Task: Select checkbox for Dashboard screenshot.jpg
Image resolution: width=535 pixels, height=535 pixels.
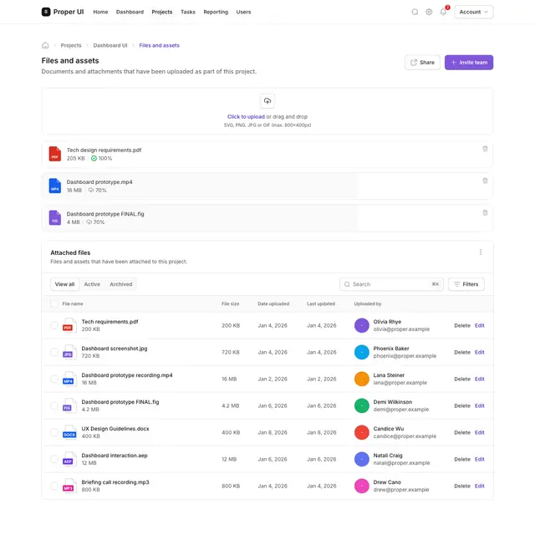Action: click(x=53, y=352)
